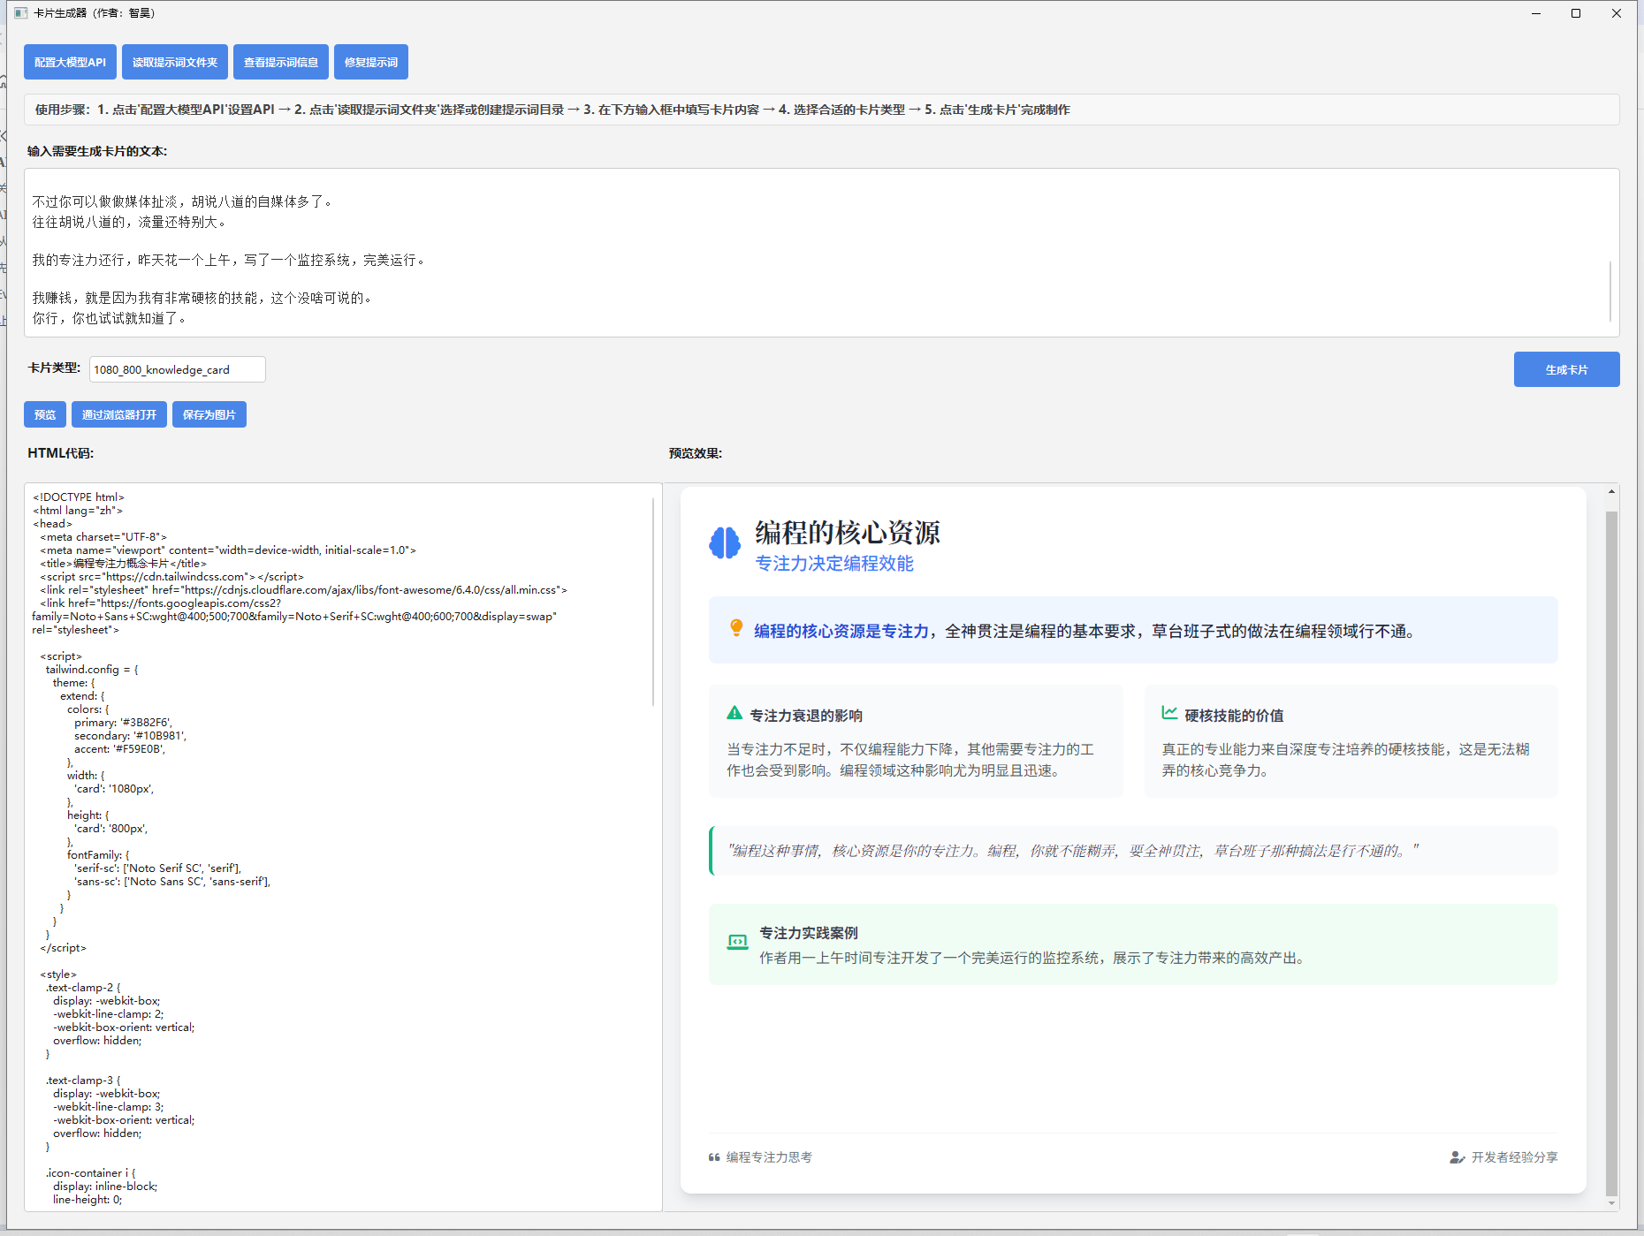The width and height of the screenshot is (1644, 1236).
Task: Click inside the card text input area
Action: tap(821, 253)
